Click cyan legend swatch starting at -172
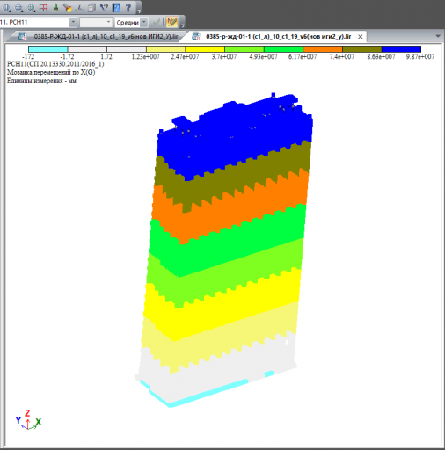 tap(48, 49)
